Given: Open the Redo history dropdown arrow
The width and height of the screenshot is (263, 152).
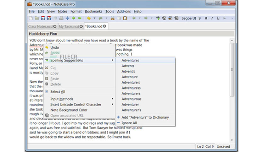Looking at the screenshot, I should 106,18.
